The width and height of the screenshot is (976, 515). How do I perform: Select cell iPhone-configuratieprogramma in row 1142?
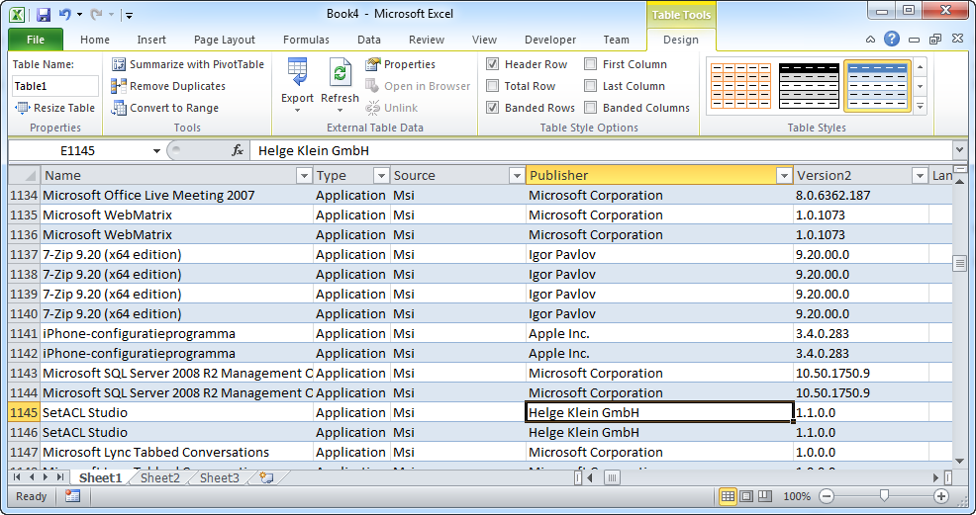tap(177, 354)
